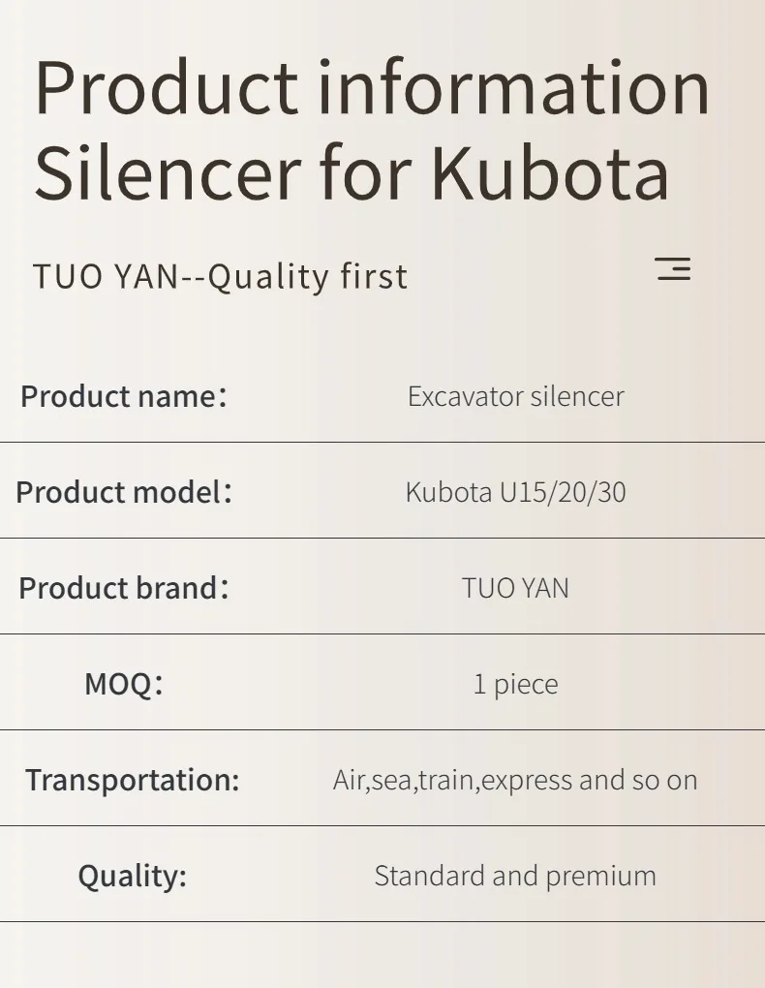
Task: Click the word 'Silencer' in the title
Action: pyautogui.click(x=168, y=173)
